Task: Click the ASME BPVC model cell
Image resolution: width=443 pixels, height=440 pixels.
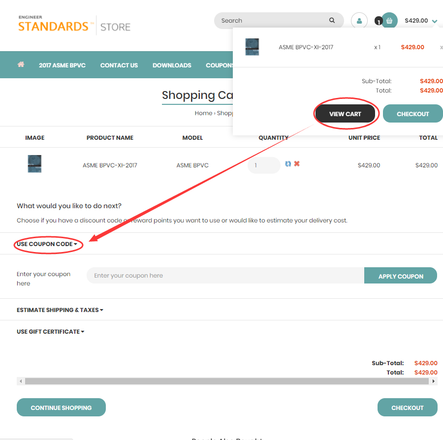Action: point(192,165)
